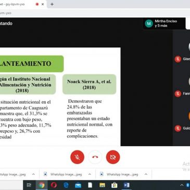Close the Meet browser tab
Screen dimensions: 190x190
pos(43,4)
